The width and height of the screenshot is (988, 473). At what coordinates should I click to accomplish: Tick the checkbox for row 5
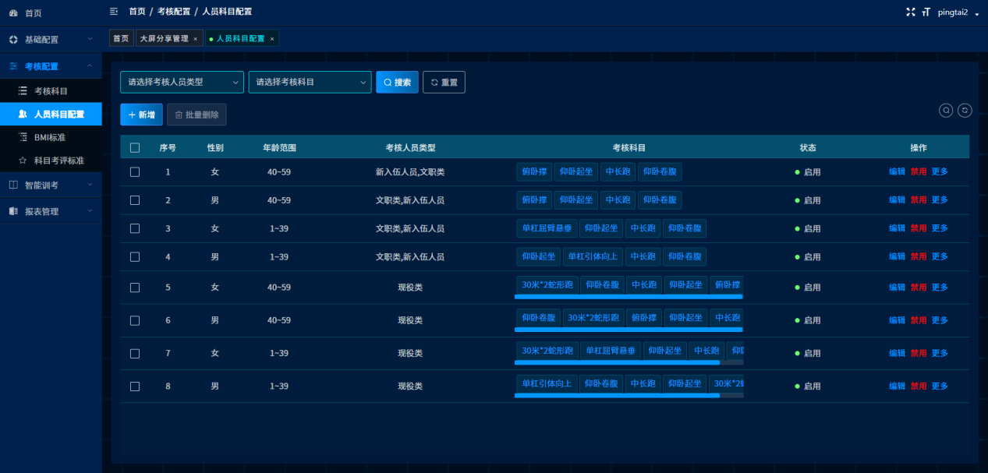(x=135, y=288)
